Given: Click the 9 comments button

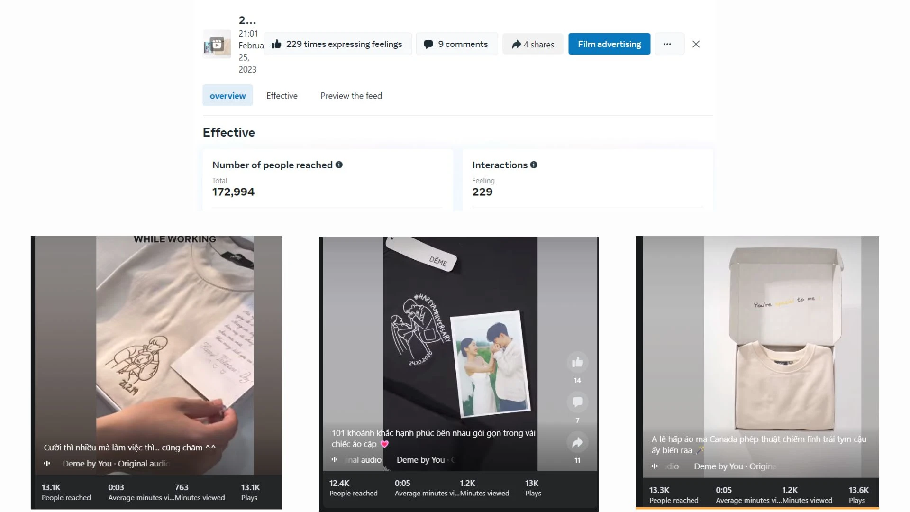Looking at the screenshot, I should [x=456, y=44].
